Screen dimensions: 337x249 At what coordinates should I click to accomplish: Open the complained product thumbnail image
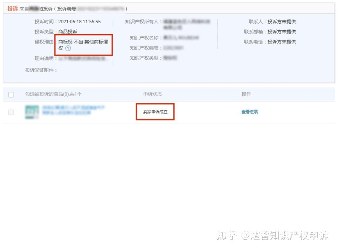(32, 112)
